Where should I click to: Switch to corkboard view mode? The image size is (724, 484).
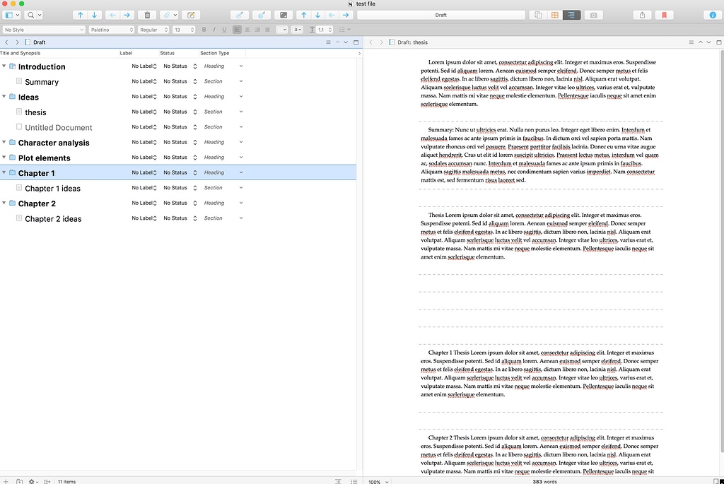tap(554, 14)
